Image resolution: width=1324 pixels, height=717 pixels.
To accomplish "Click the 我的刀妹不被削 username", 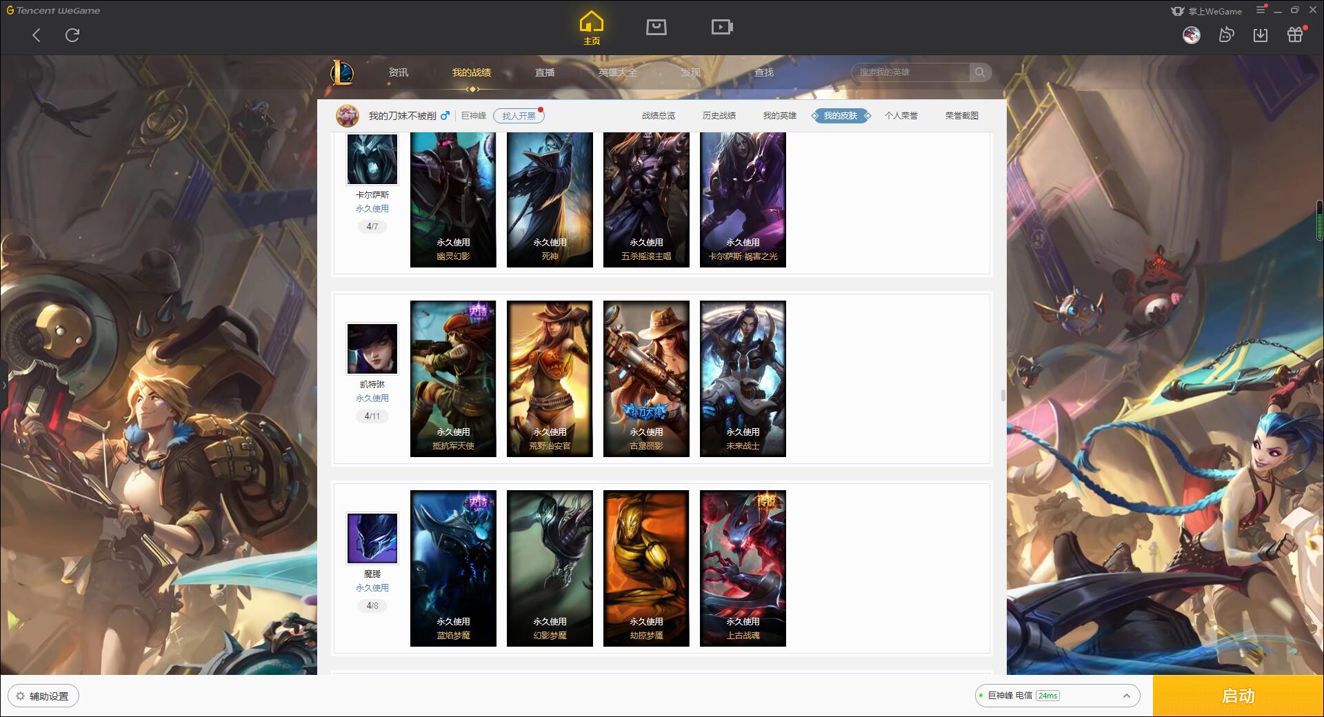I will [402, 116].
